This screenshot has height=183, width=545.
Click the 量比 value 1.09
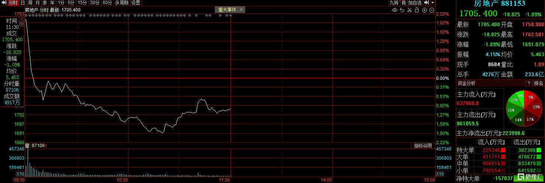(x=539, y=64)
